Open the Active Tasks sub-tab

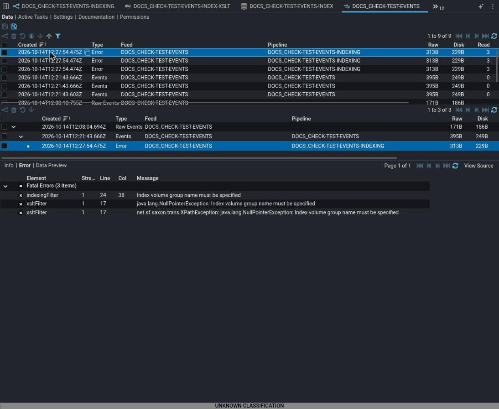tap(33, 17)
